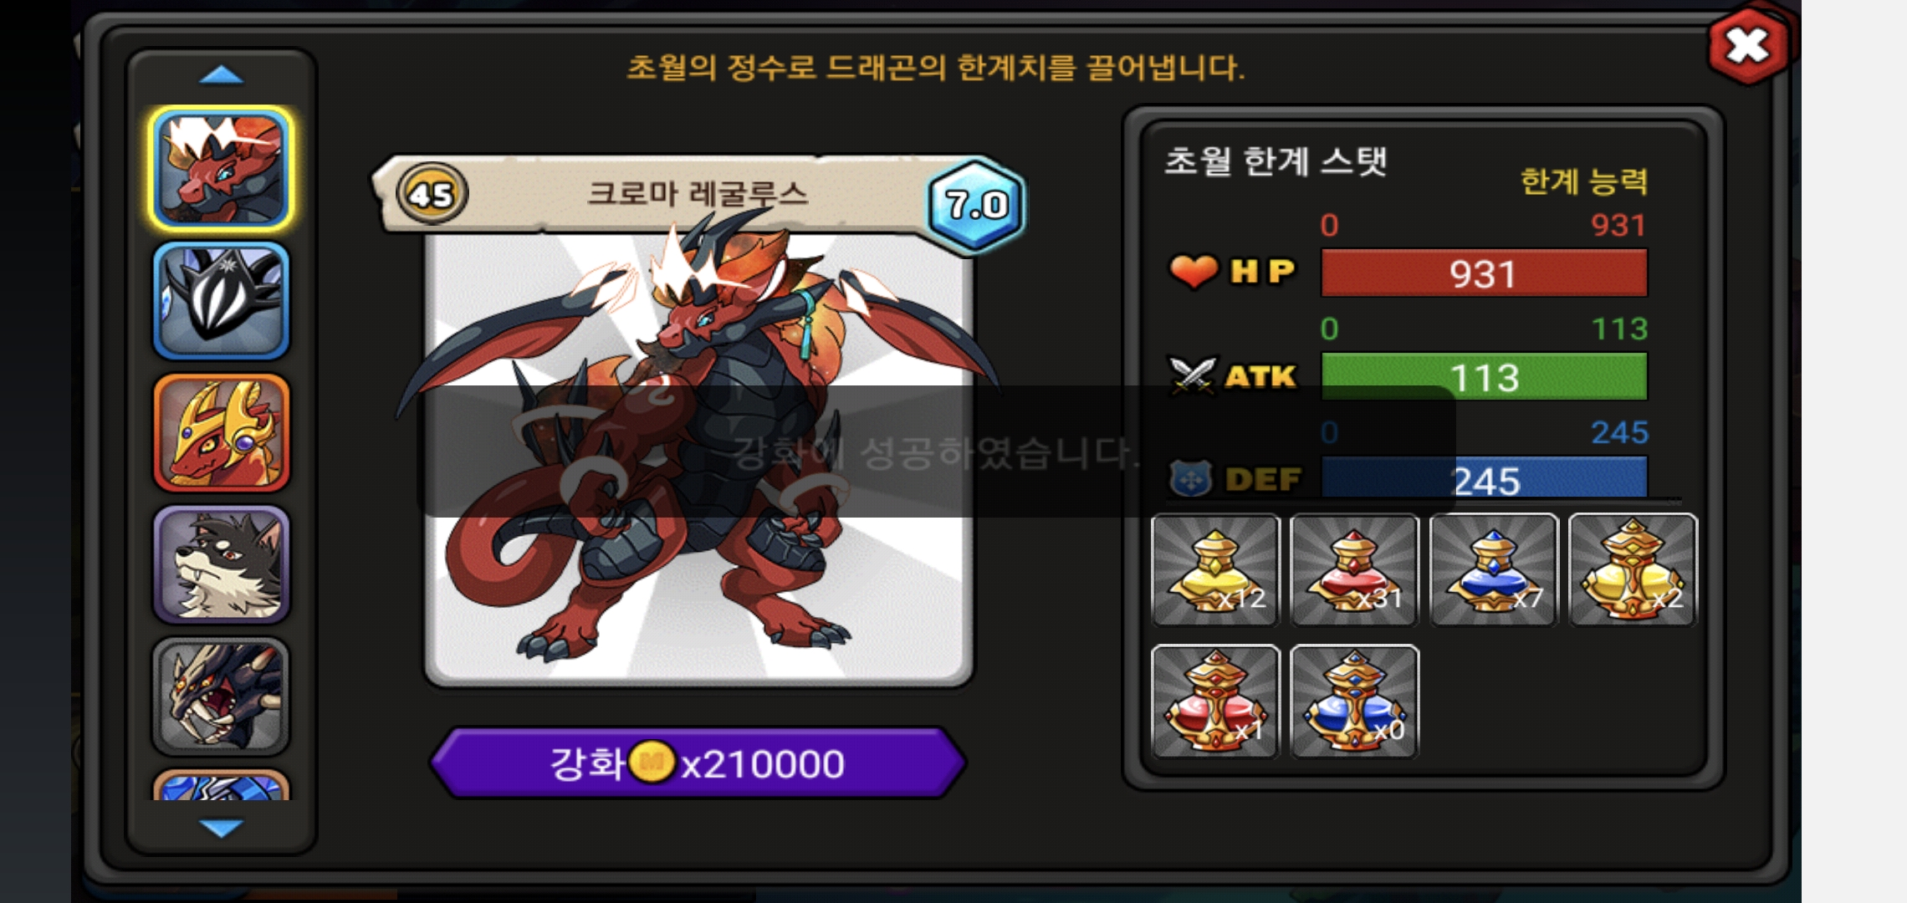This screenshot has width=1907, height=903.
Task: Select the red dragon portrait in sidebar
Action: pos(222,169)
